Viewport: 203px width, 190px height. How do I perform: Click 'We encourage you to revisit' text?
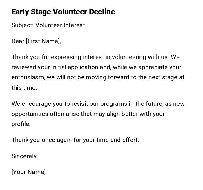coord(48,104)
